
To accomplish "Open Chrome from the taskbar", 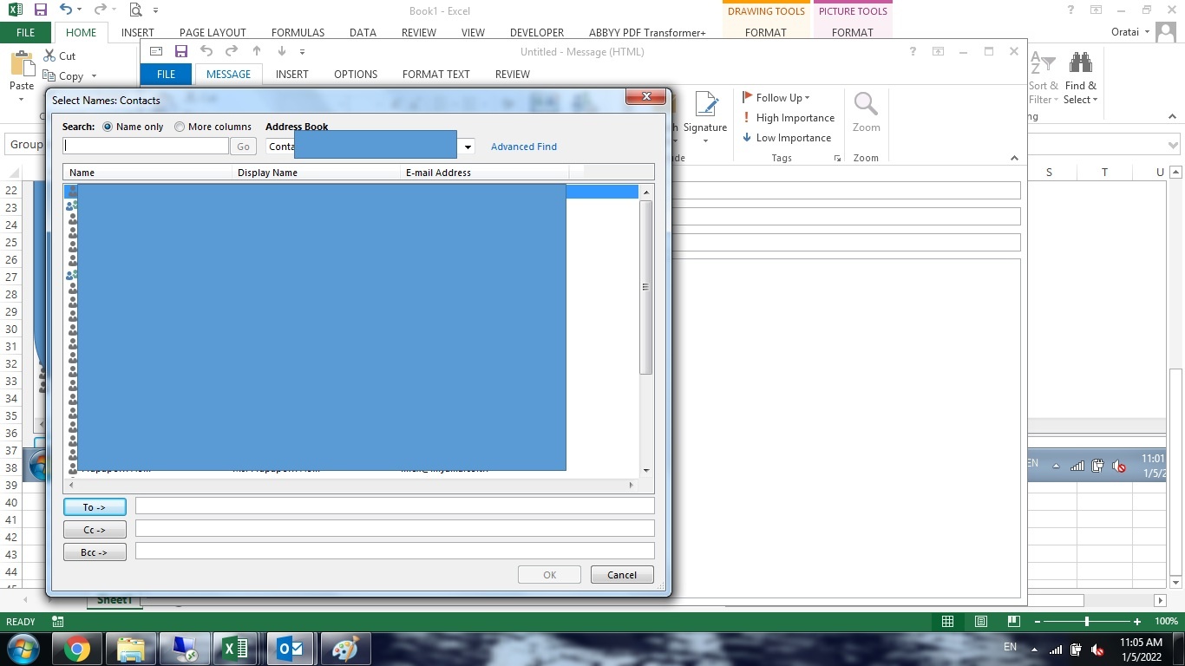I will [77, 649].
